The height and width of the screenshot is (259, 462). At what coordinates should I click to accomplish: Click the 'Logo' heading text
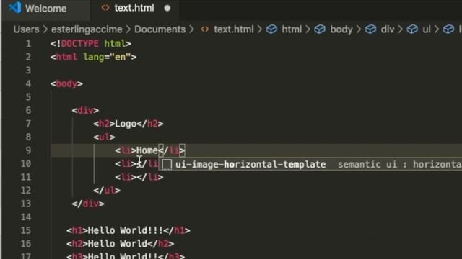[x=126, y=124]
